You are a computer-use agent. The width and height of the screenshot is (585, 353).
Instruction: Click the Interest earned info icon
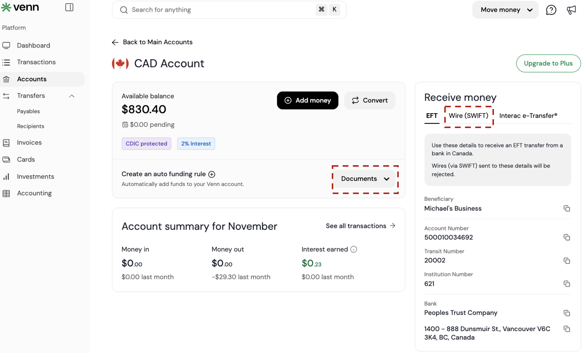click(x=353, y=249)
